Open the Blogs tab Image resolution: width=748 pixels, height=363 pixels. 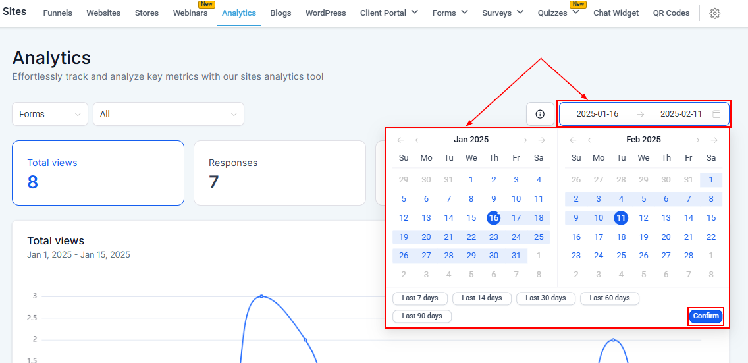[280, 13]
